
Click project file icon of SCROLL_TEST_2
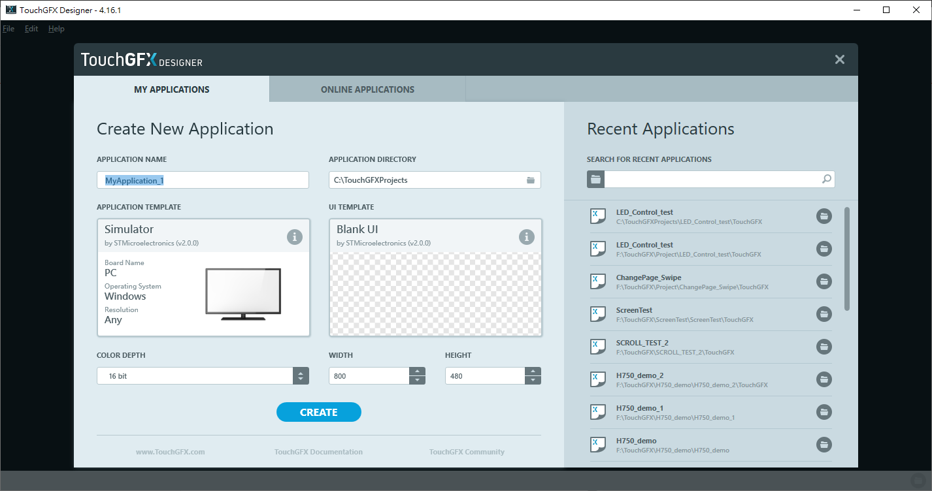pos(597,347)
